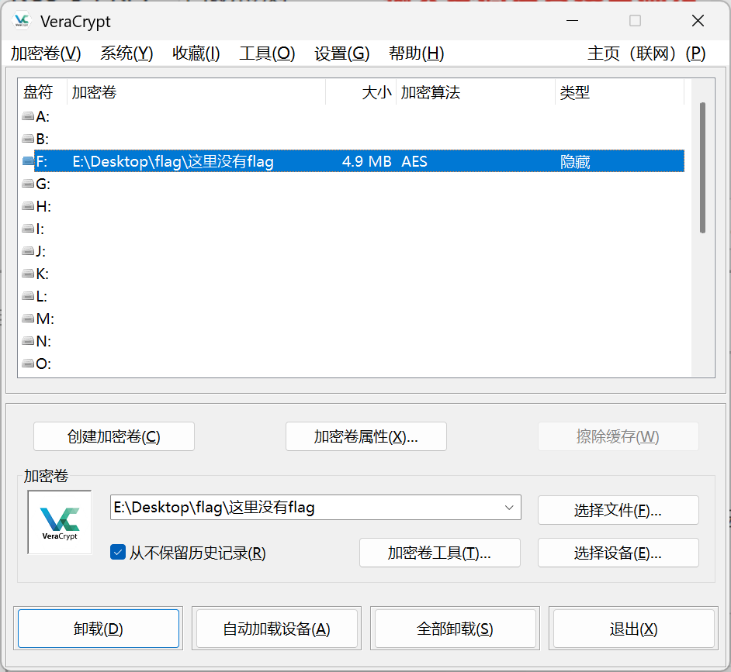Expand the volume path dropdown arrow
The height and width of the screenshot is (672, 731).
(509, 508)
